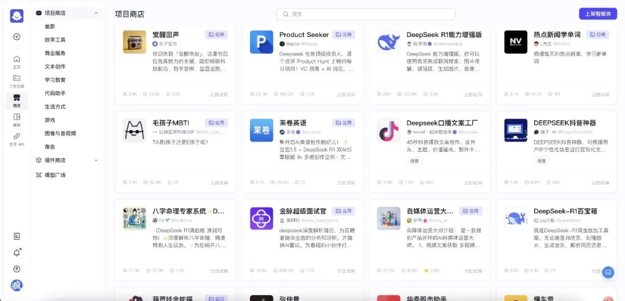The image size is (625, 301).
Task: Click the Product Seeker blue P icon
Action: click(x=262, y=42)
